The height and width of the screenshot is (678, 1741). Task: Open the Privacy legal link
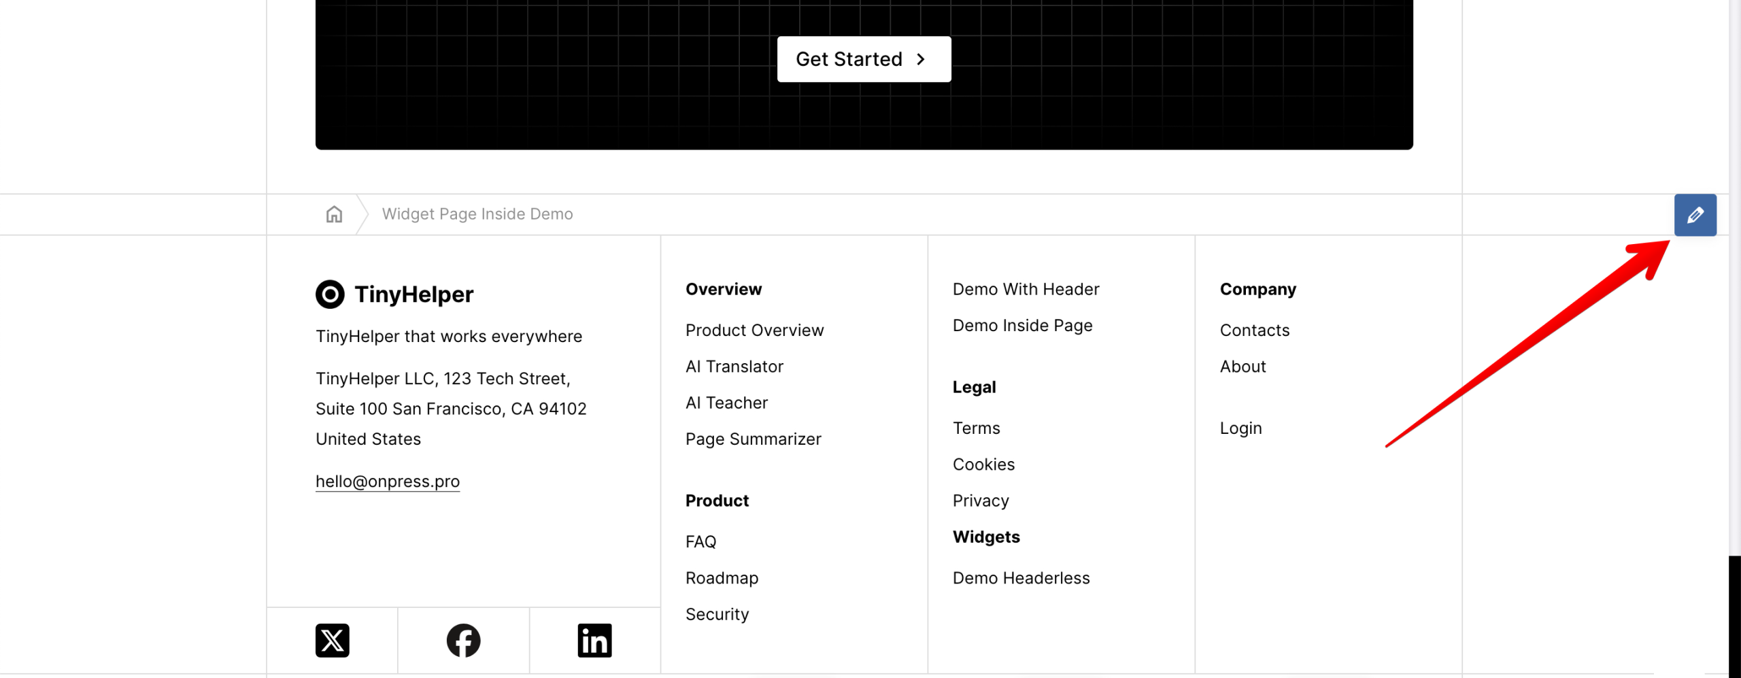point(980,501)
